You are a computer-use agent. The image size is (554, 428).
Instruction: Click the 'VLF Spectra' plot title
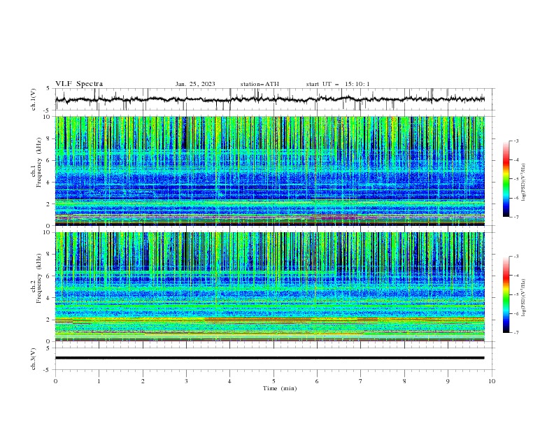click(x=79, y=84)
